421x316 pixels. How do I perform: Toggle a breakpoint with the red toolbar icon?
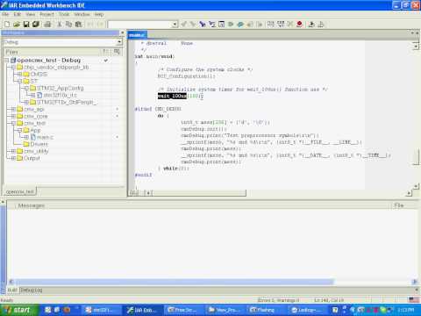click(299, 25)
